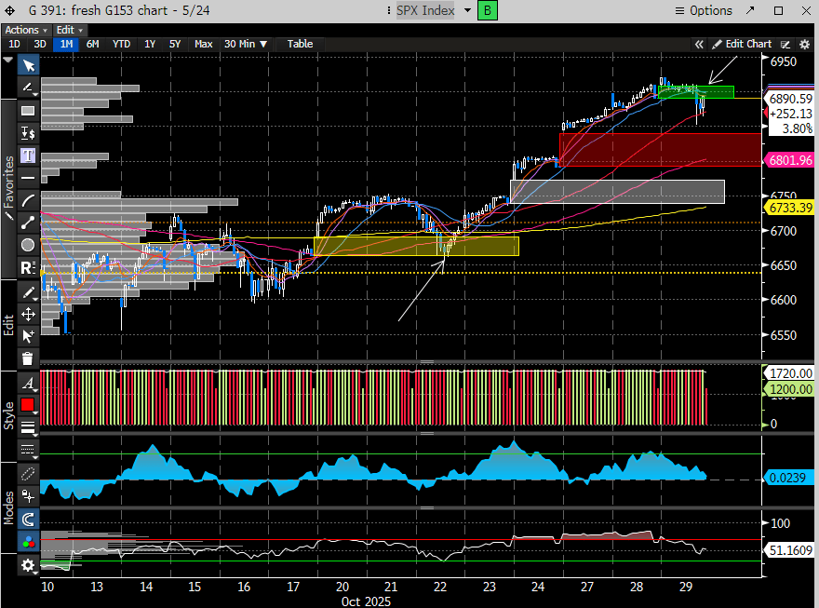The image size is (819, 608).
Task: Open the font style (A) options
Action: [x=28, y=384]
